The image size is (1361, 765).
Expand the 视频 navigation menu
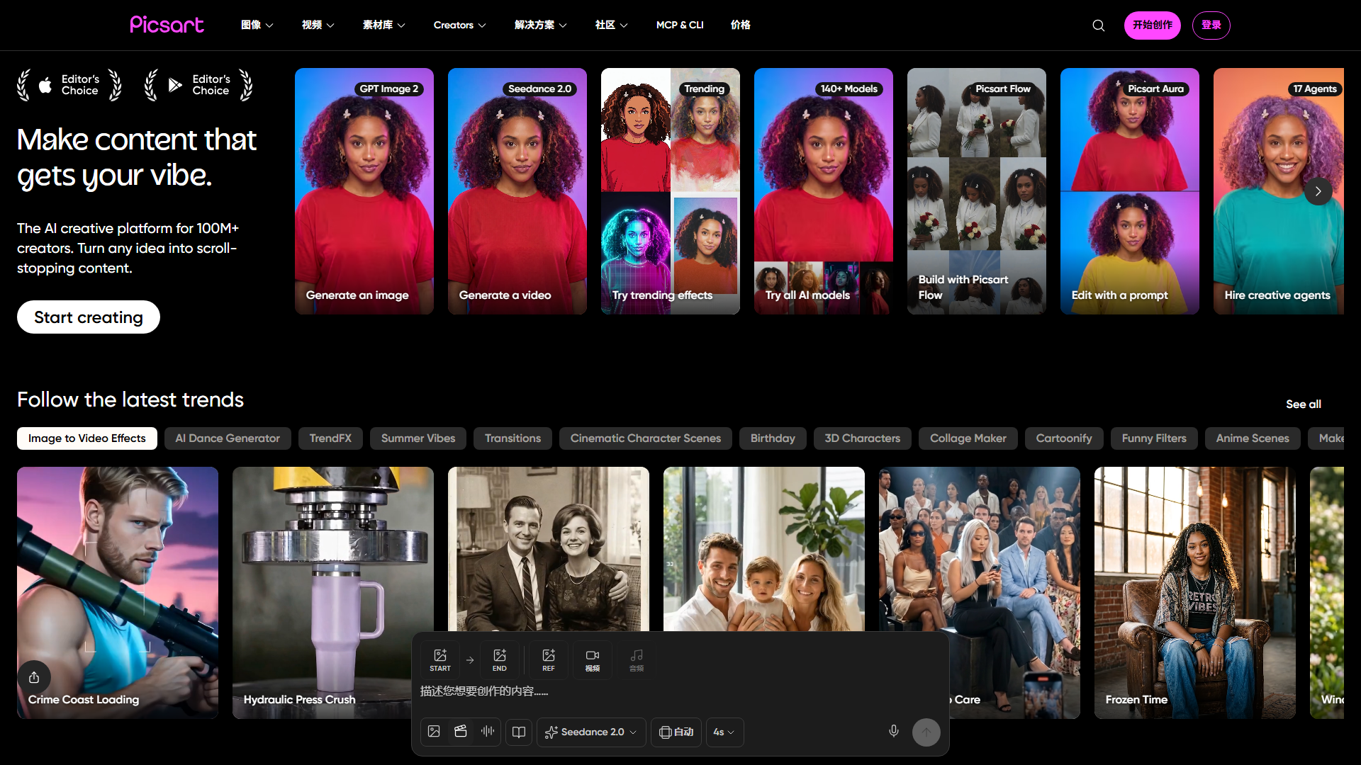click(318, 25)
